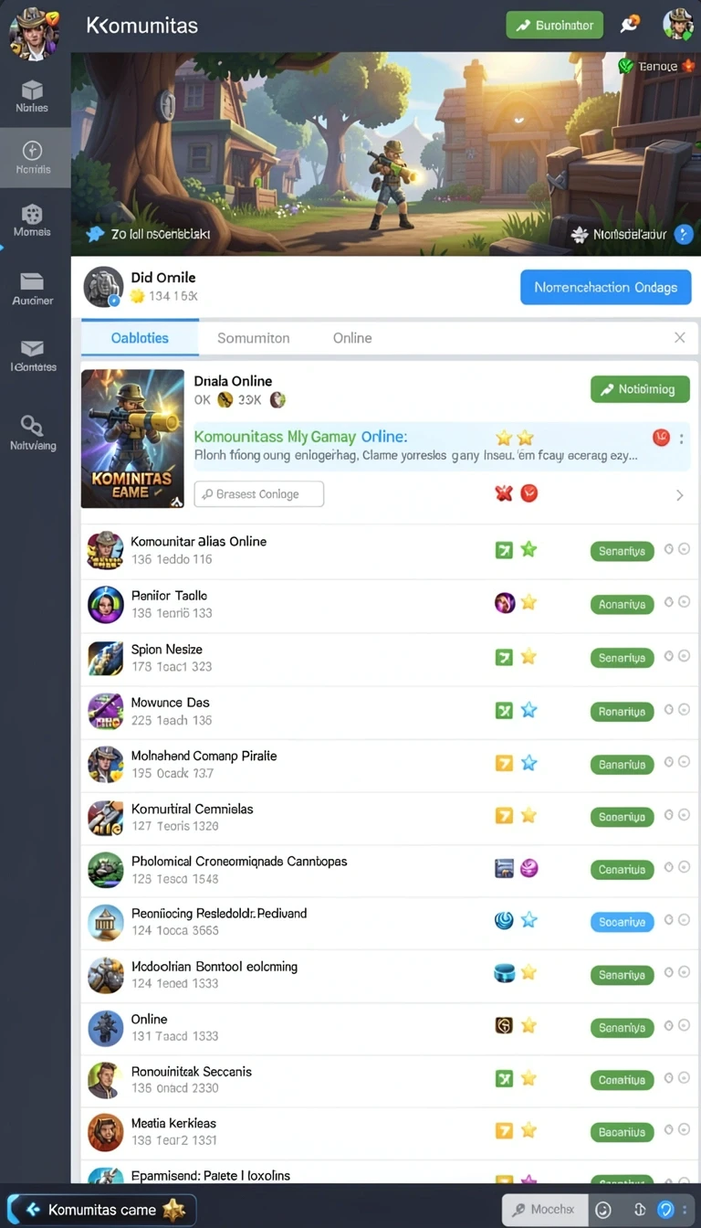701x1228 pixels.
Task: Open the Auncliner sidebar folder icon
Action: pos(32,281)
